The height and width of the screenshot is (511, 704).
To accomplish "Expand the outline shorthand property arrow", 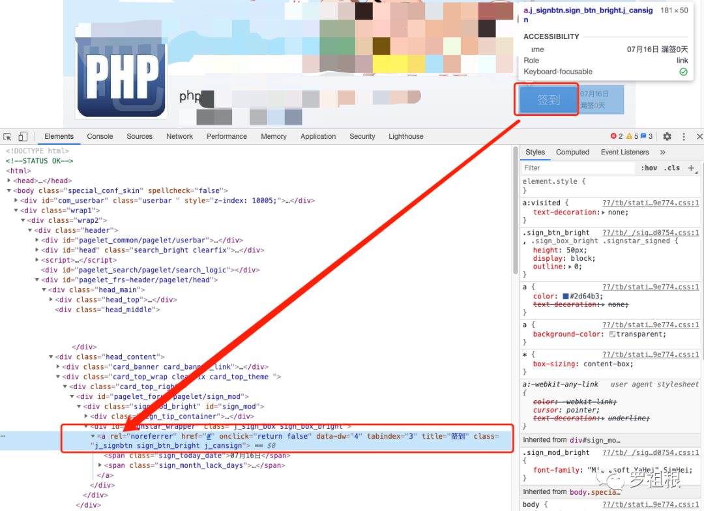I will pyautogui.click(x=570, y=267).
